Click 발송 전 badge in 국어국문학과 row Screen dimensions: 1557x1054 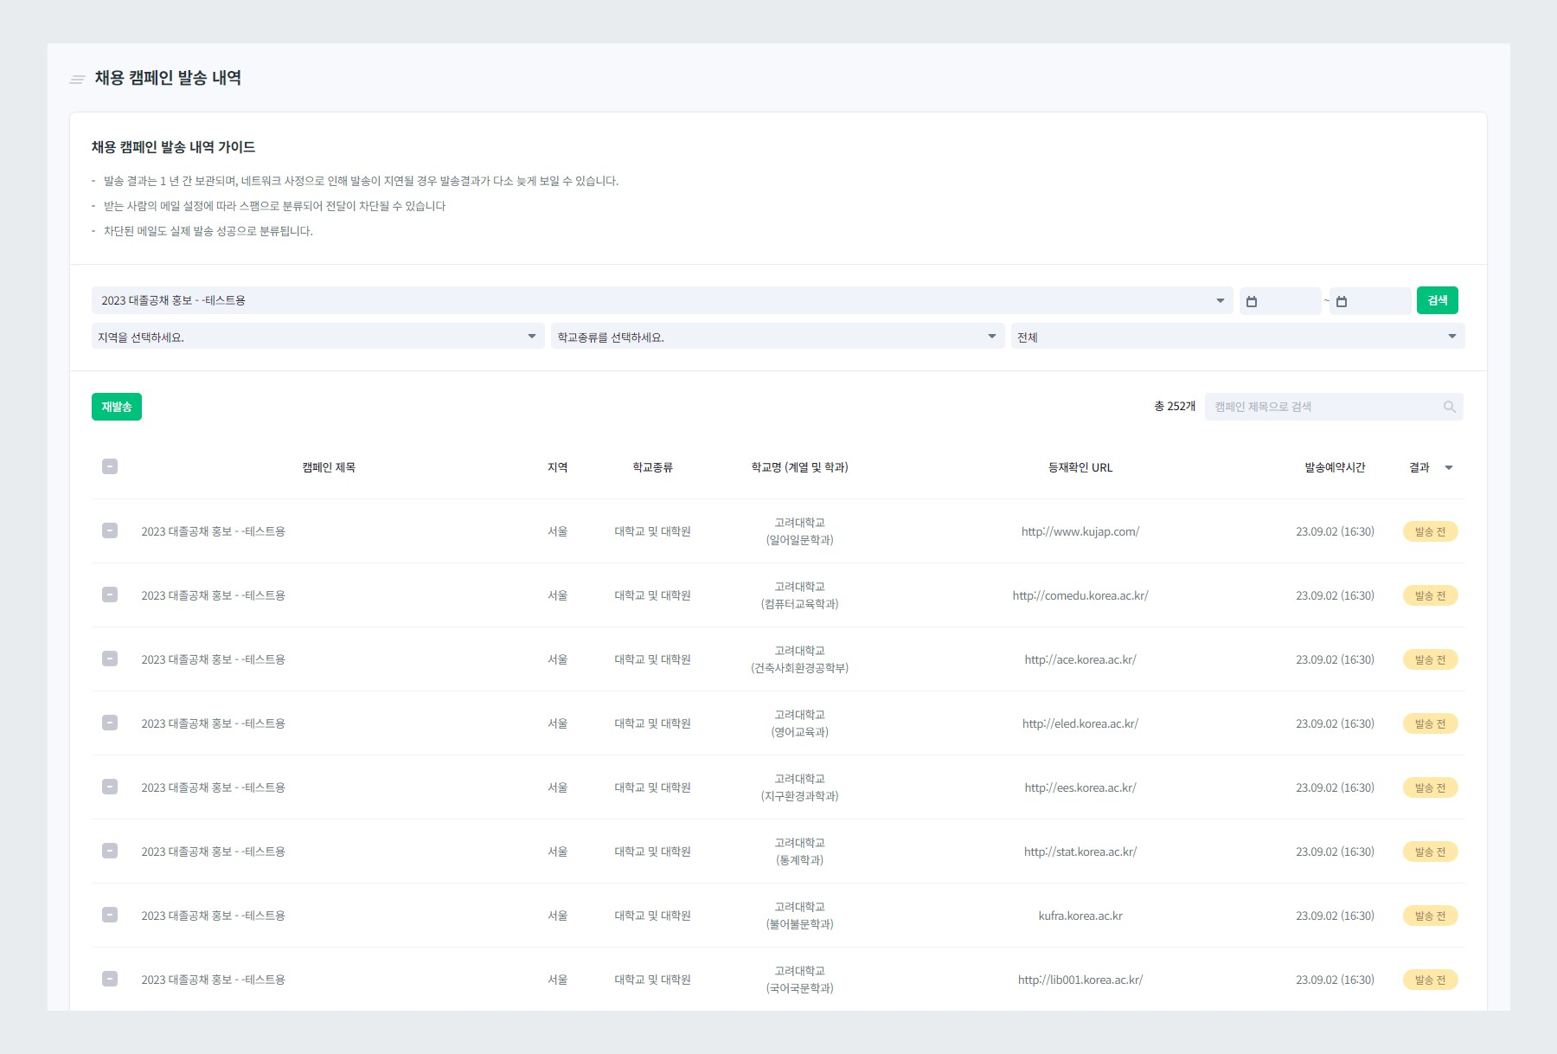(x=1431, y=980)
